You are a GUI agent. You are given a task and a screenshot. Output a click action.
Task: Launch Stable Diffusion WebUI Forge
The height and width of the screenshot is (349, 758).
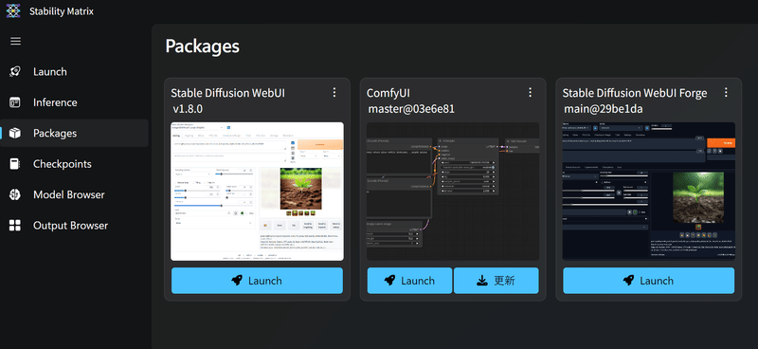[x=649, y=281]
